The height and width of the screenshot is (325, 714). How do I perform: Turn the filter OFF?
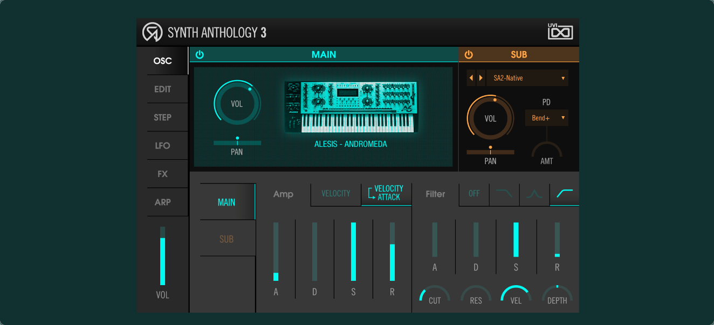click(474, 194)
